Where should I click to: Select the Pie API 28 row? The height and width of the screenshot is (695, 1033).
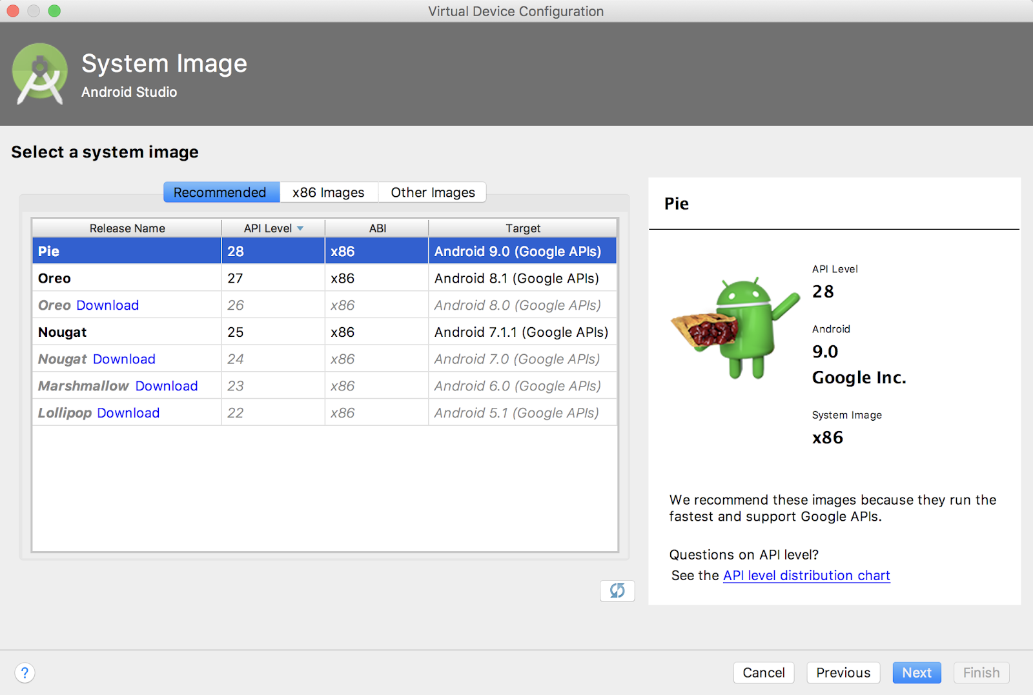pyautogui.click(x=324, y=252)
